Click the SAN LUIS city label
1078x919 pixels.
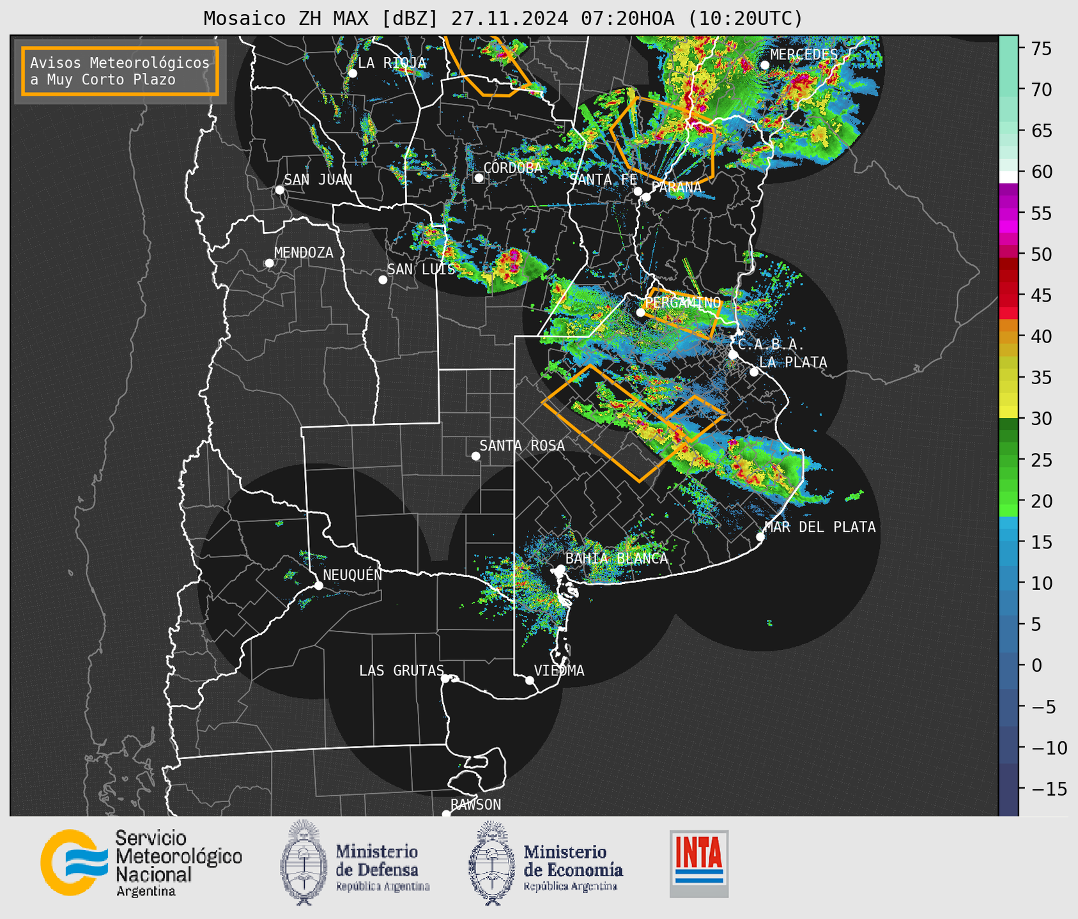tap(421, 269)
